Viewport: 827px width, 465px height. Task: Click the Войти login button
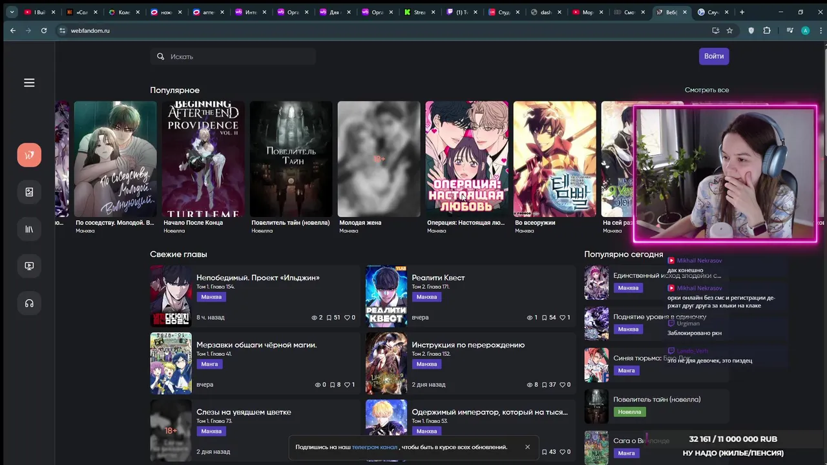pos(714,56)
